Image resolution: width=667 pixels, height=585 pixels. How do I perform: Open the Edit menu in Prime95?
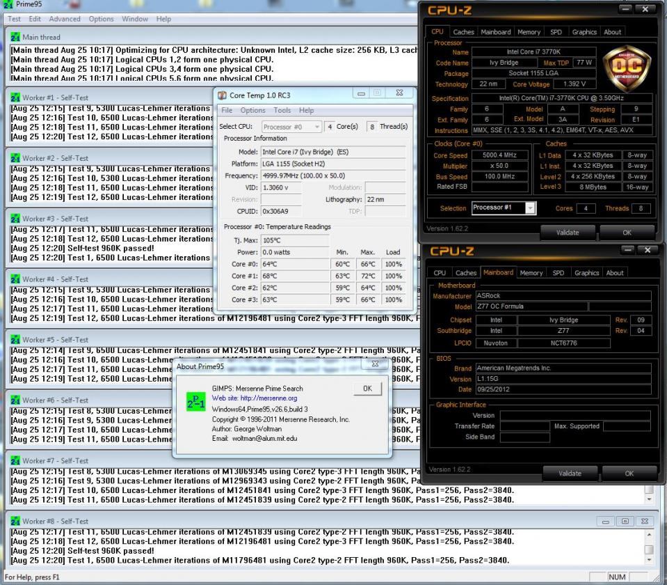(35, 19)
